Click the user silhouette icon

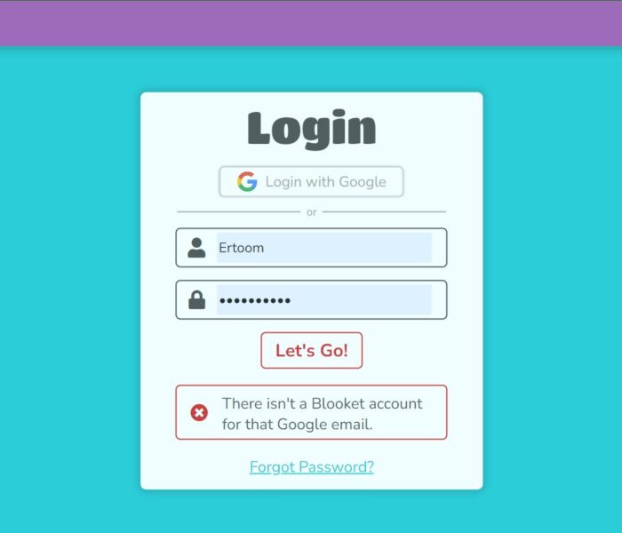coord(196,248)
